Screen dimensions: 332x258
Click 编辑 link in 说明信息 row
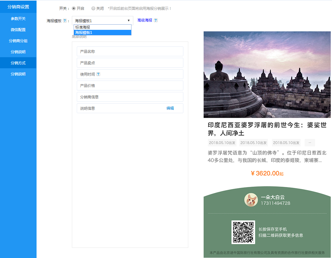pyautogui.click(x=170, y=108)
